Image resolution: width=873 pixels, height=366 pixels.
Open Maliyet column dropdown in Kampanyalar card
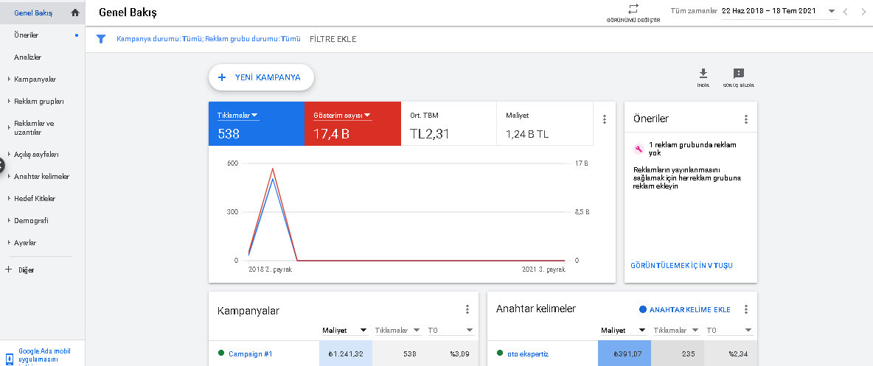(364, 331)
